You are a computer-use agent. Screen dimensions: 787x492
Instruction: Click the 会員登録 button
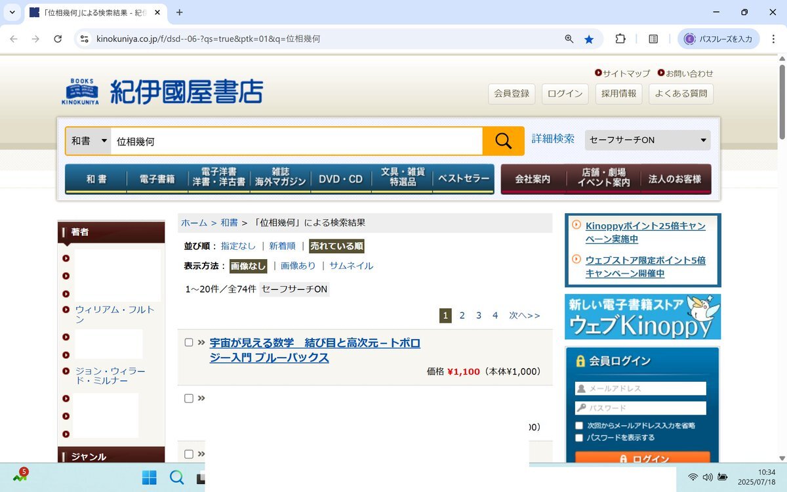pos(512,94)
